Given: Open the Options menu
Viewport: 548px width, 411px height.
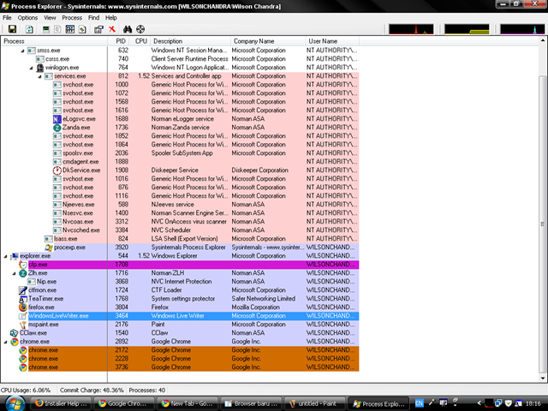Looking at the screenshot, I should pos(27,17).
